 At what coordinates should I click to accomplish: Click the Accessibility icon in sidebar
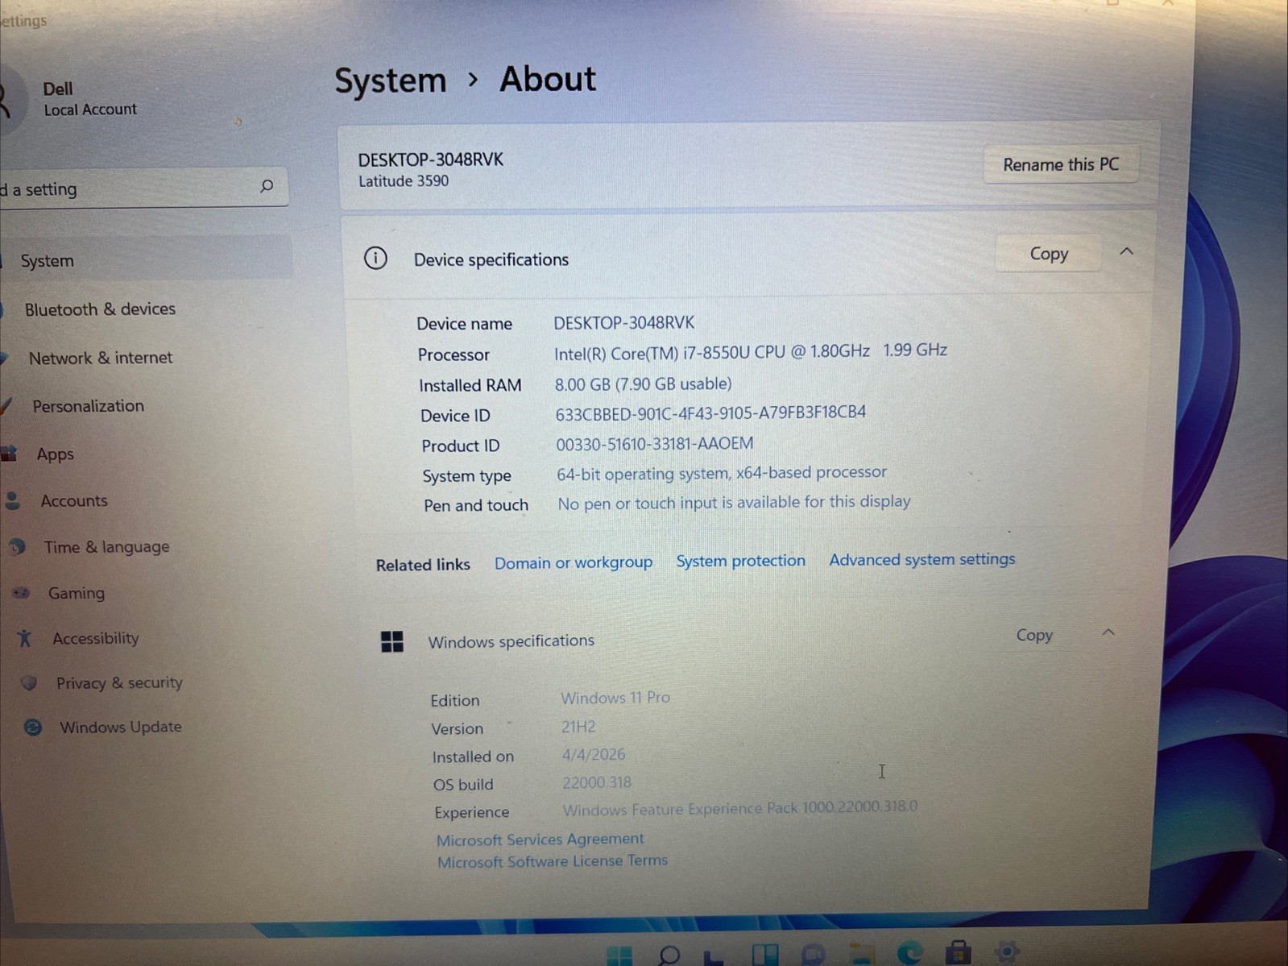coord(24,638)
